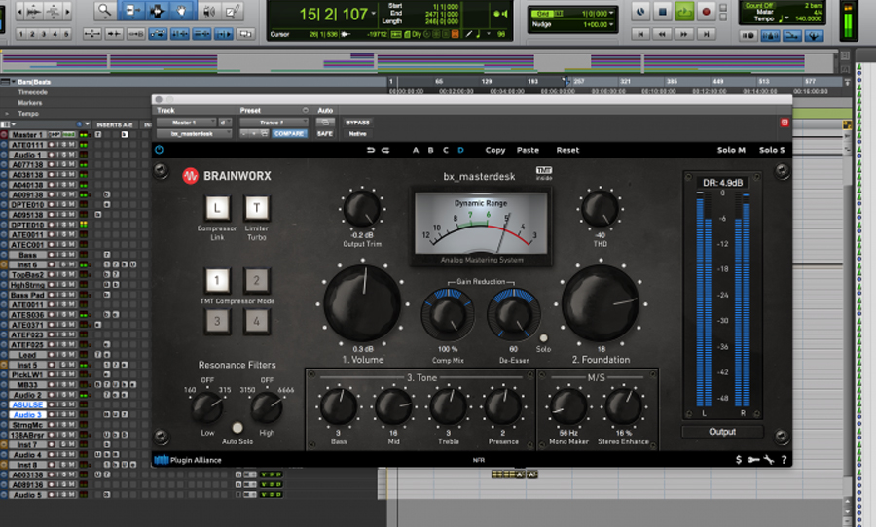Click the key license icon
The image size is (876, 527).
click(753, 459)
